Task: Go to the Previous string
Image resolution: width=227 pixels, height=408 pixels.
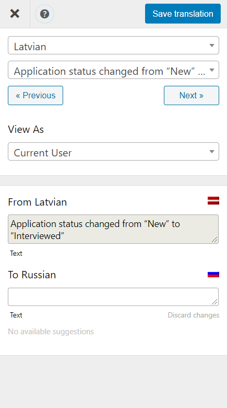Action: click(35, 96)
